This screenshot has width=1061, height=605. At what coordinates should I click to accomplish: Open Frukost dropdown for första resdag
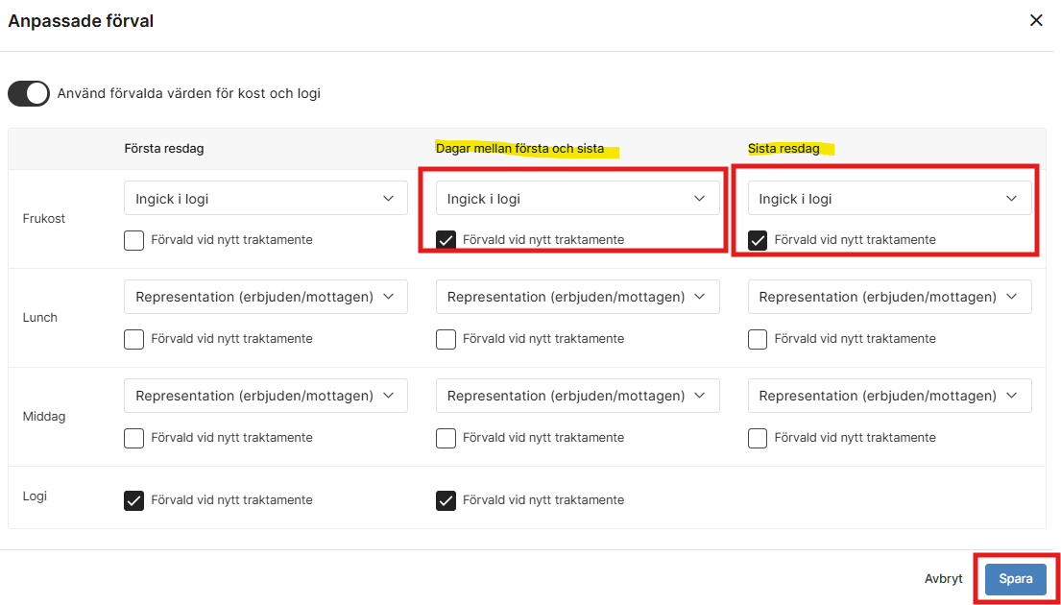click(x=265, y=198)
